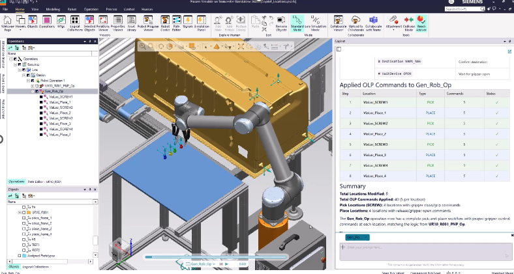Viewport: 514px width, 274px height.
Task: Open the Robot Center
Action: click(x=165, y=23)
